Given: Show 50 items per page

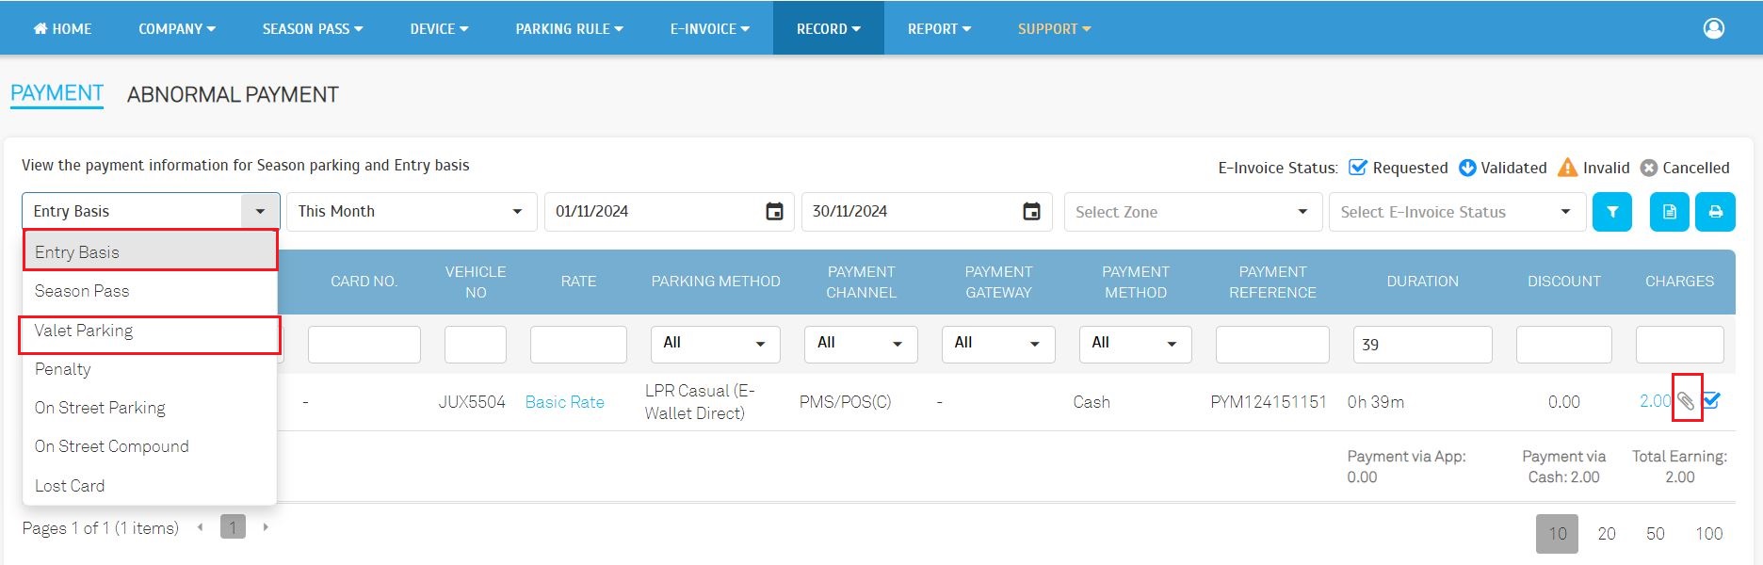Looking at the screenshot, I should tap(1655, 534).
